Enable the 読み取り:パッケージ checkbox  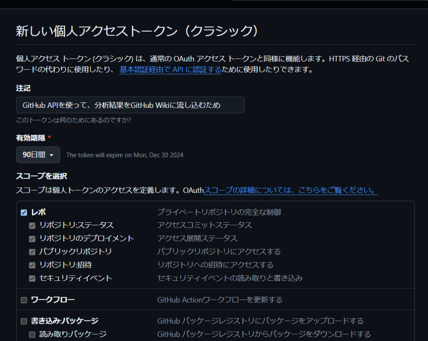32,334
